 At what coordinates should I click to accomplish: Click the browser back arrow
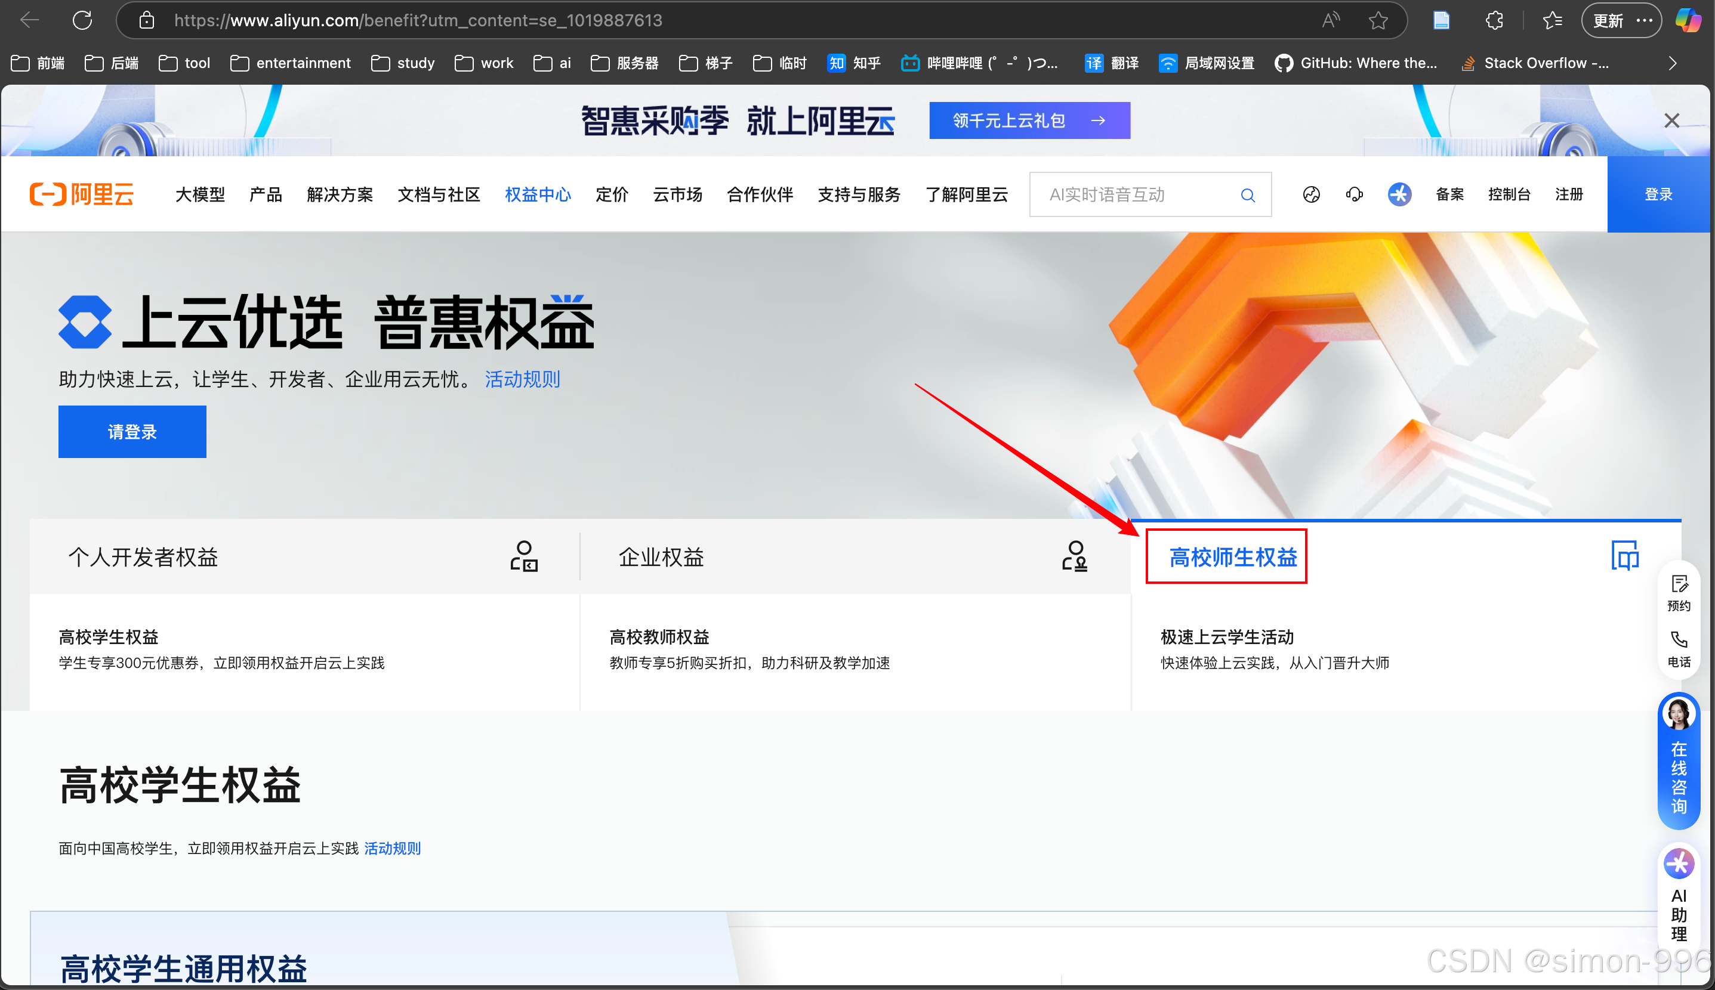[29, 20]
